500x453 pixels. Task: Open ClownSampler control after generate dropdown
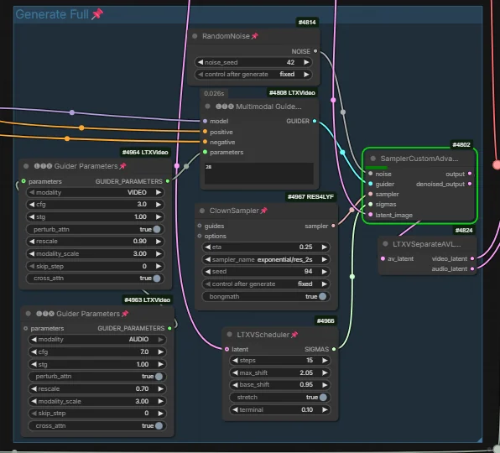click(266, 284)
